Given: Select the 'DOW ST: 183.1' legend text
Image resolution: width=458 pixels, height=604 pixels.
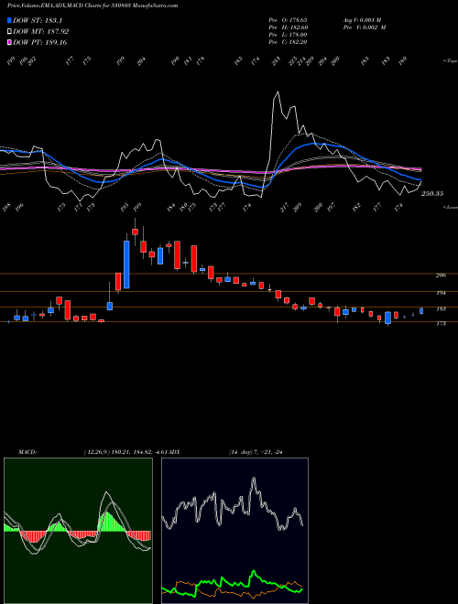Looking at the screenshot, I should point(38,20).
